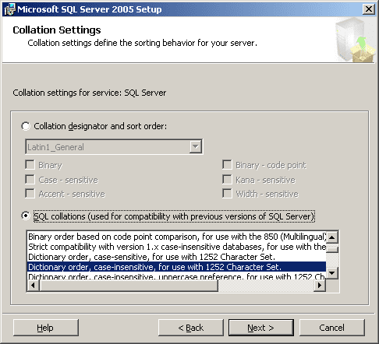Go back with the < Back button

[x=191, y=328]
